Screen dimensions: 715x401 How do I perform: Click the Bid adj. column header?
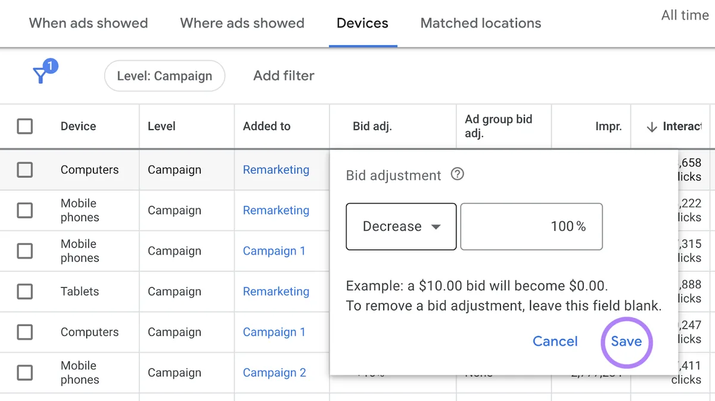click(x=372, y=126)
